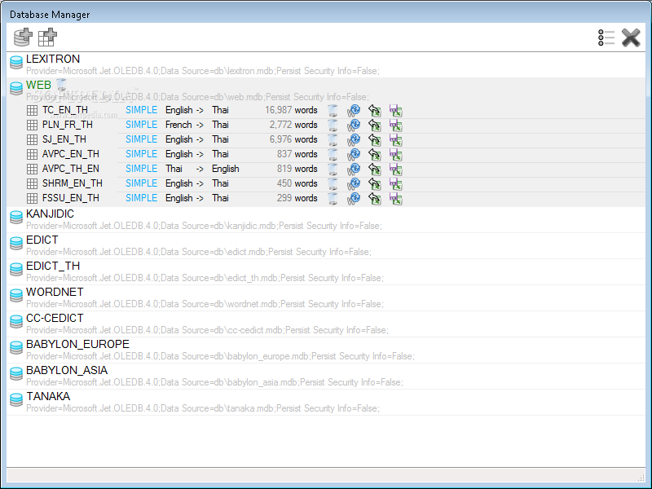
Task: Click the SIMPLE type label for PLN_FR_TH
Action: 141,125
